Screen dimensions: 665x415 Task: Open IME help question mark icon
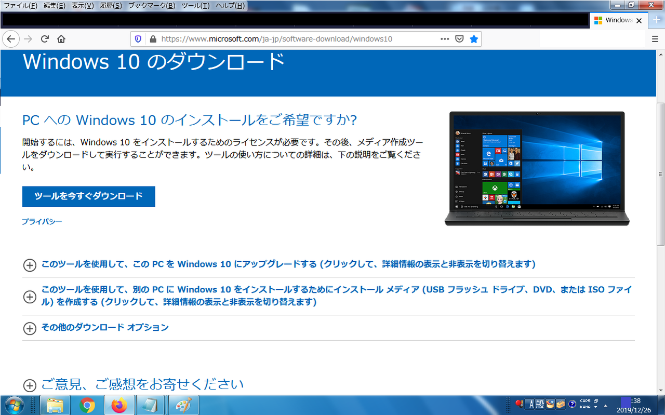[x=572, y=404]
